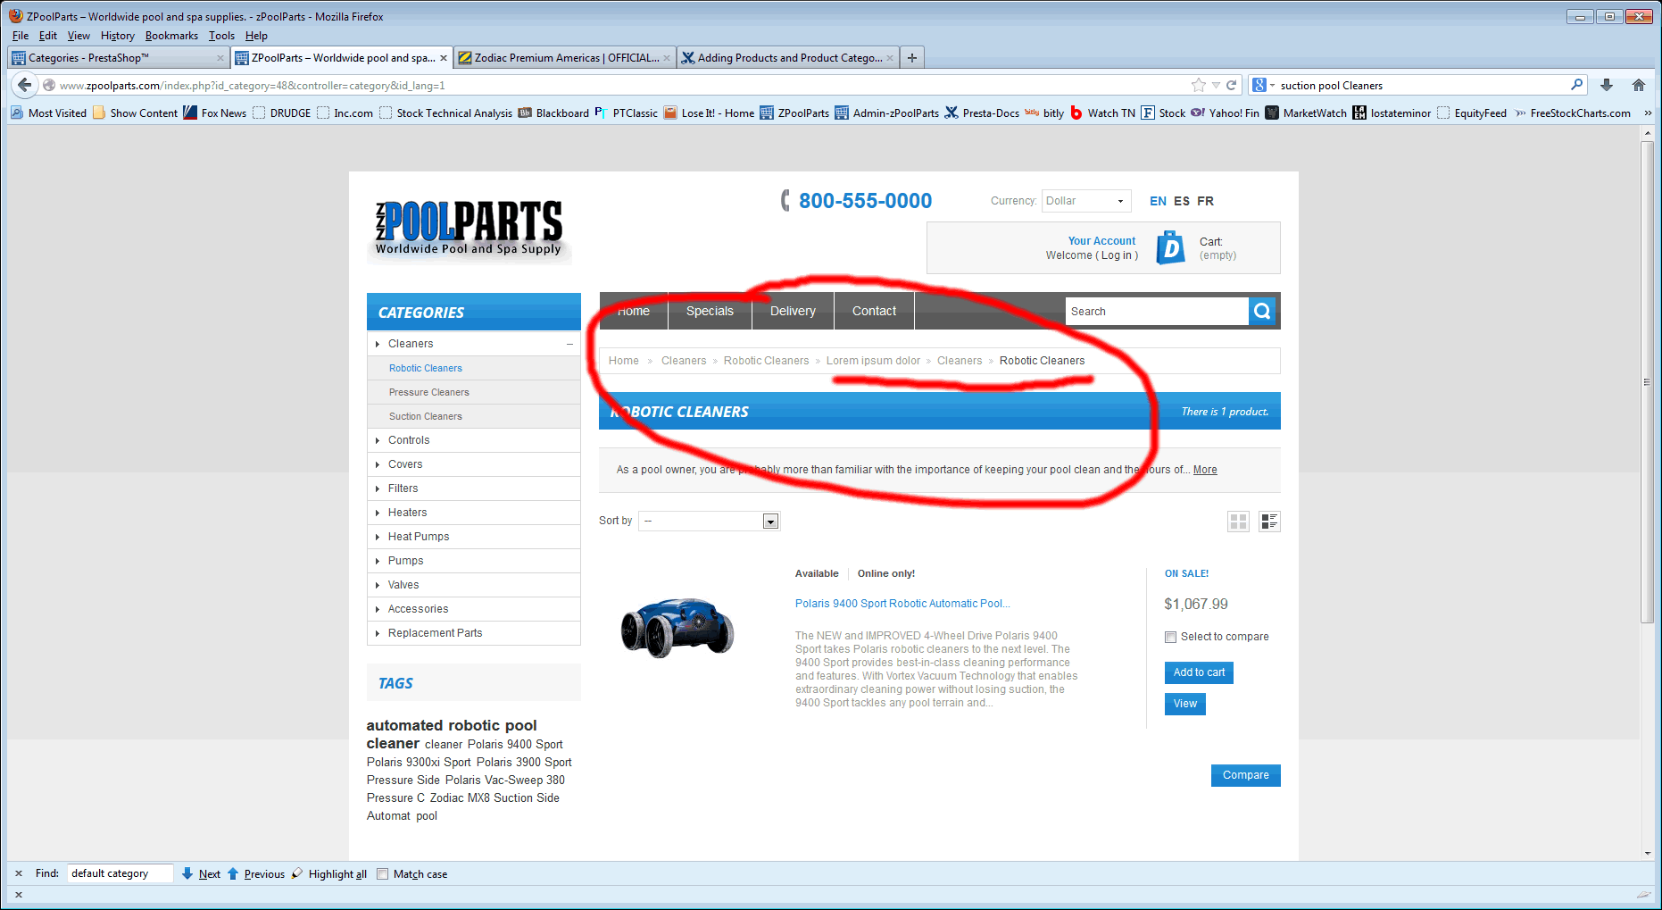Open Polaris 9400 Sport product title link
The height and width of the screenshot is (910, 1662).
coord(902,604)
